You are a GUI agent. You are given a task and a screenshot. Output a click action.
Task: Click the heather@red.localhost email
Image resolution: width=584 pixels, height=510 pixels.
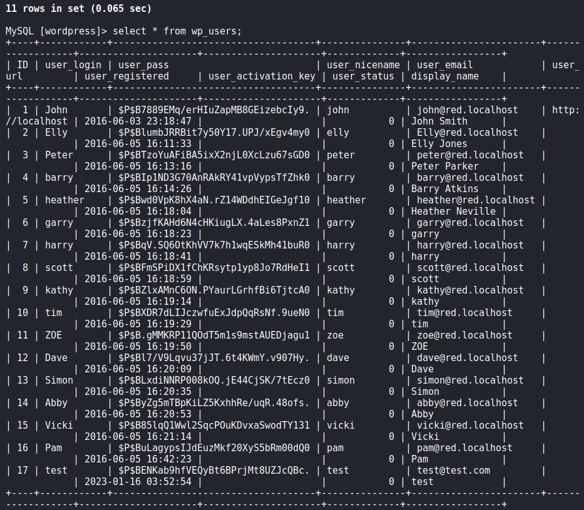(476, 200)
